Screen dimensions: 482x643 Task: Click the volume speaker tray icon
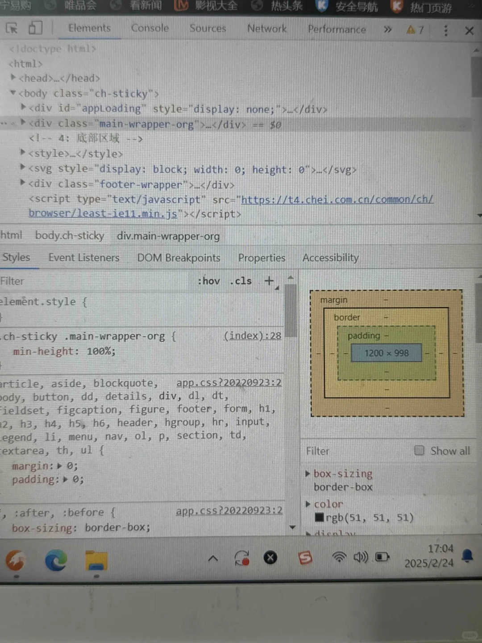pos(361,557)
